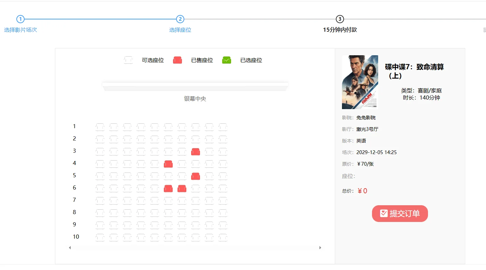
Task: Select the last seat in row 10
Action: coord(223,237)
